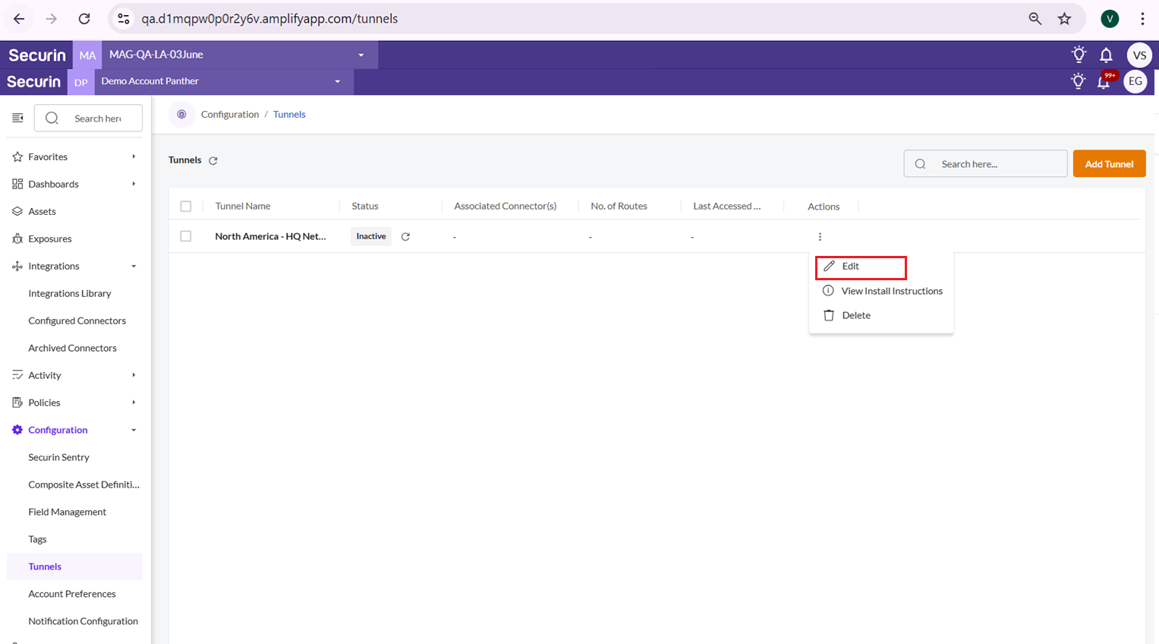Viewport: 1159px width, 644px height.
Task: Click the bell icon in top MA bar
Action: [1106, 55]
